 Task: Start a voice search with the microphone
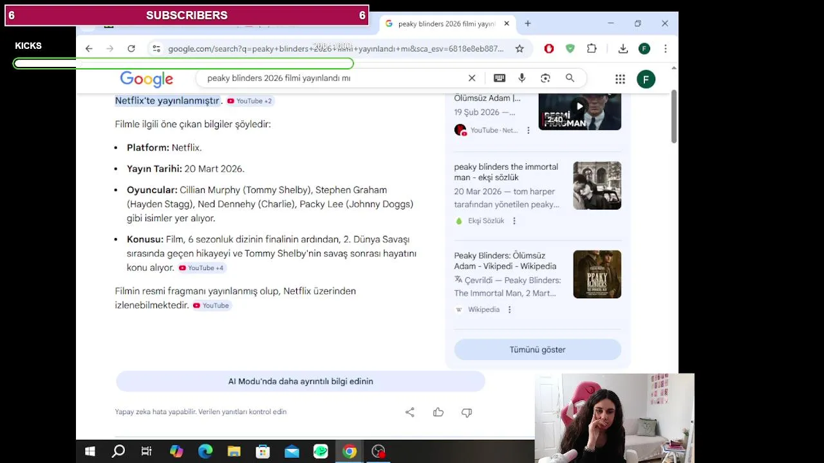[522, 78]
